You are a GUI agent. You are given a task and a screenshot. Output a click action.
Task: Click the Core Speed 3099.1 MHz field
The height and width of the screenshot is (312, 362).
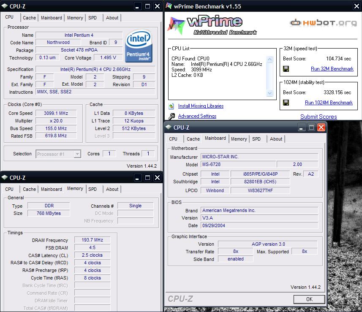(x=56, y=113)
